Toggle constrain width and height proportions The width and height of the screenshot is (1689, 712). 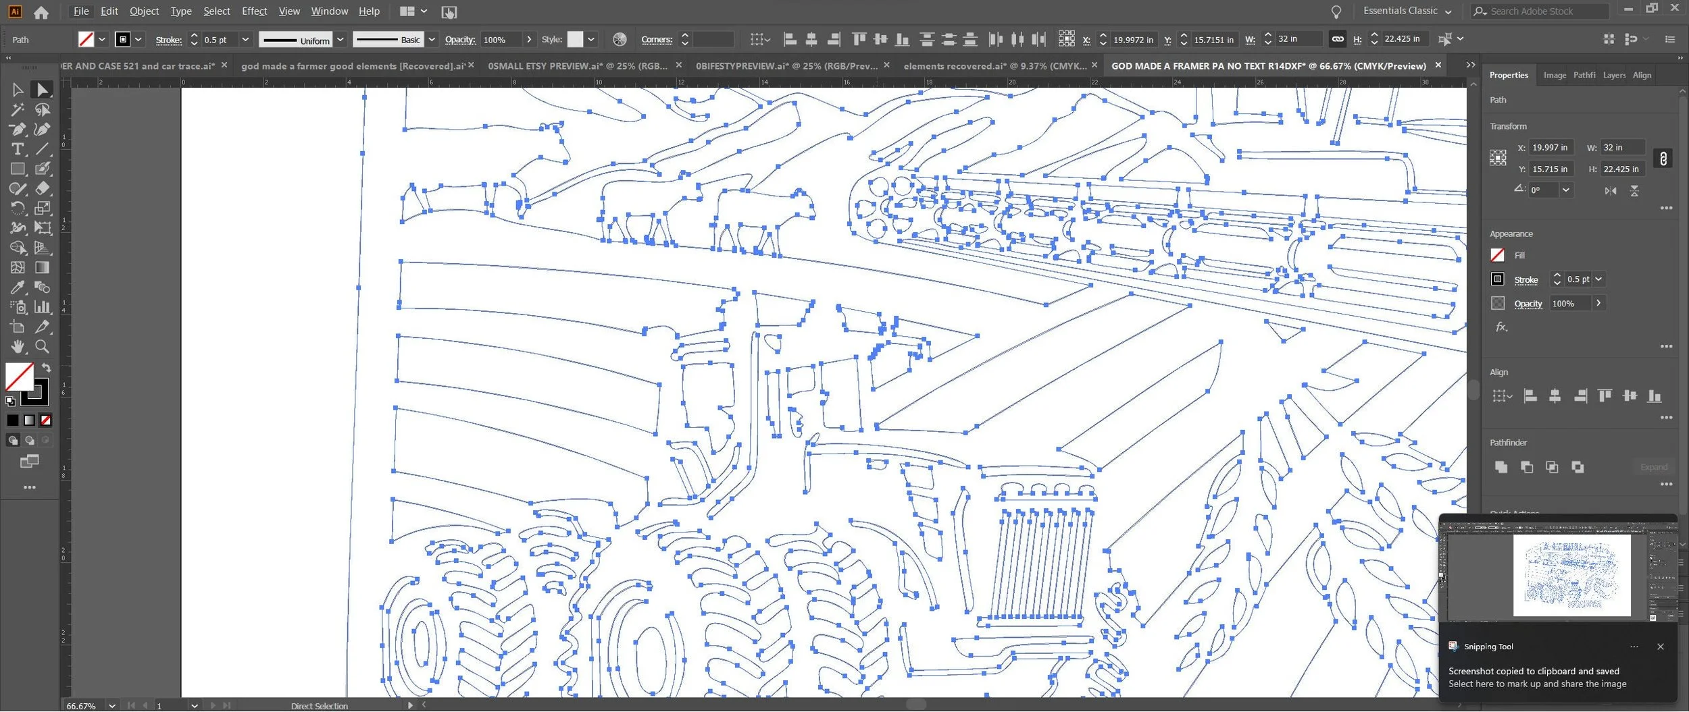point(1663,159)
